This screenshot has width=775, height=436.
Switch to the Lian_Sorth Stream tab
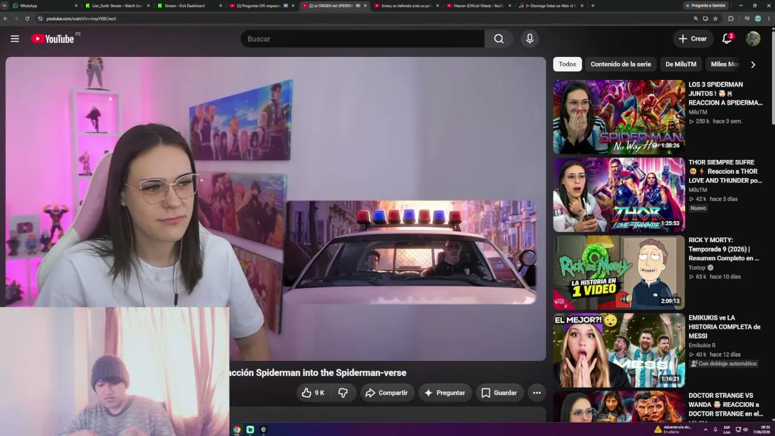(117, 5)
